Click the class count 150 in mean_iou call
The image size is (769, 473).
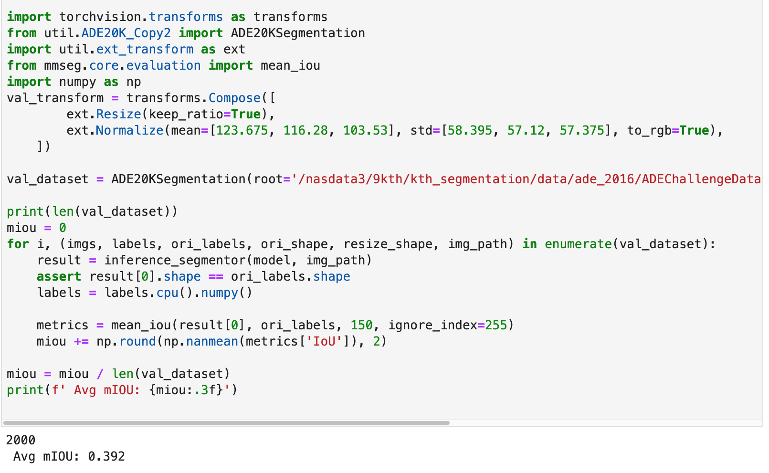(x=361, y=325)
